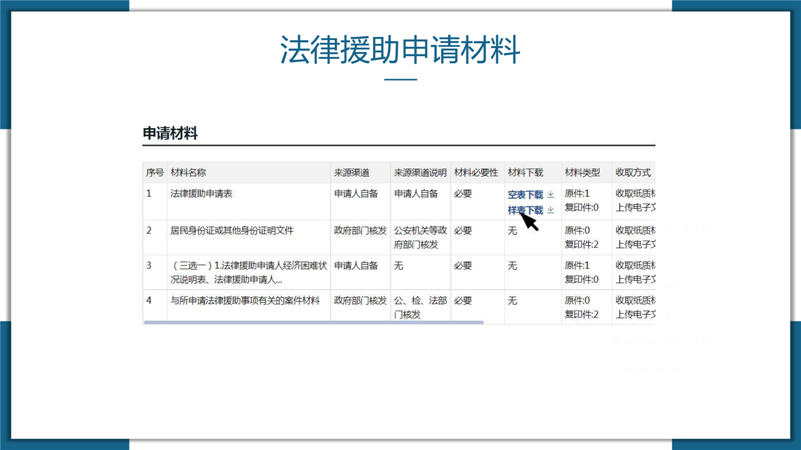Image resolution: width=801 pixels, height=450 pixels.
Task: Click the 来源渠道说明 column header
Action: tap(420, 172)
